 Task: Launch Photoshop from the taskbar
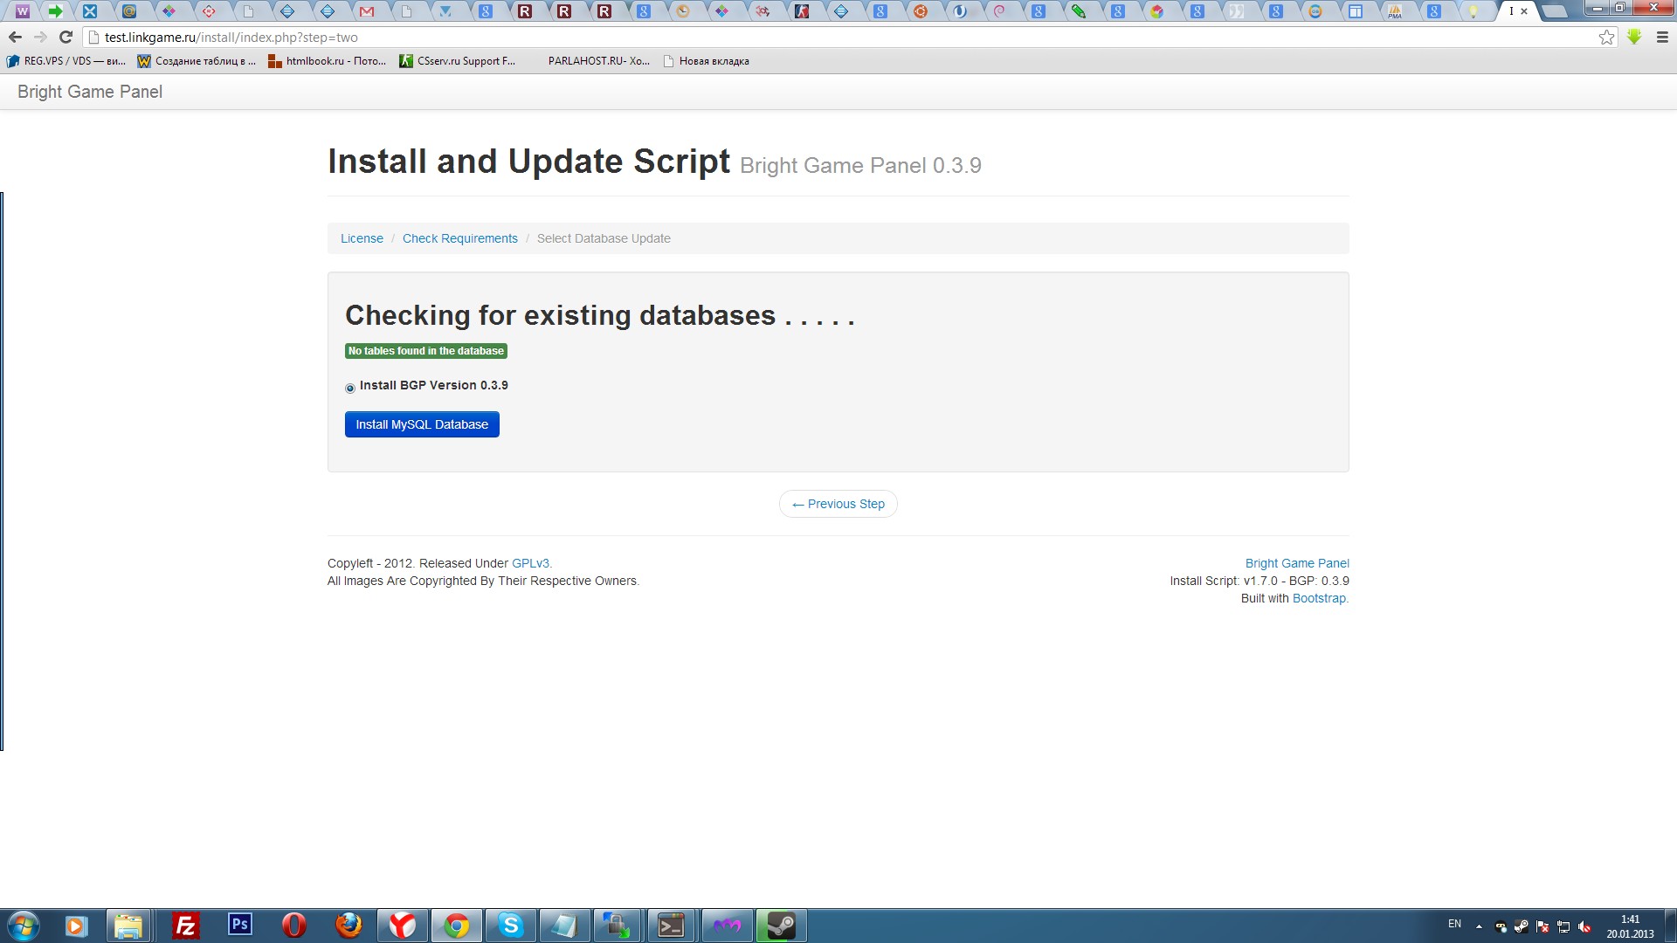tap(239, 926)
